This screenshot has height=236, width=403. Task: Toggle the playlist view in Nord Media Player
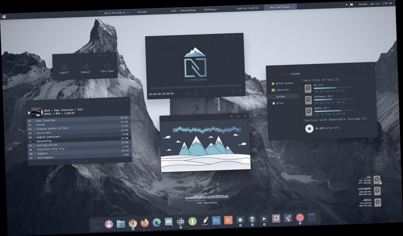pos(233,91)
